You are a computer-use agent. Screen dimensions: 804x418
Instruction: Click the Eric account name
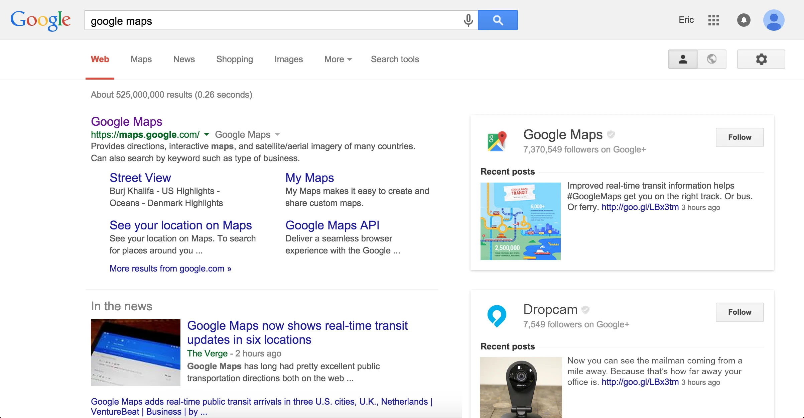[x=686, y=20]
